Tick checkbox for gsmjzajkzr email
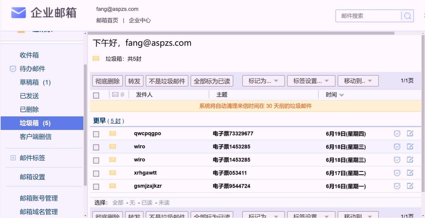This screenshot has height=218, width=425. tap(96, 187)
